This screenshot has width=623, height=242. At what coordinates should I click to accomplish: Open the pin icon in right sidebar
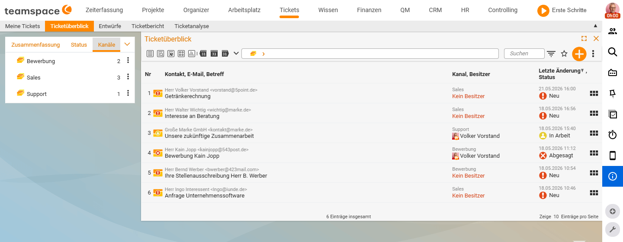(613, 93)
